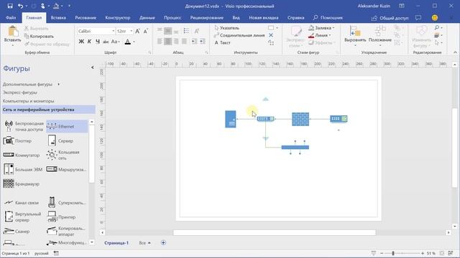Pick the Канал связи shape
This screenshot has width=460, height=258.
pyautogui.click(x=21, y=202)
